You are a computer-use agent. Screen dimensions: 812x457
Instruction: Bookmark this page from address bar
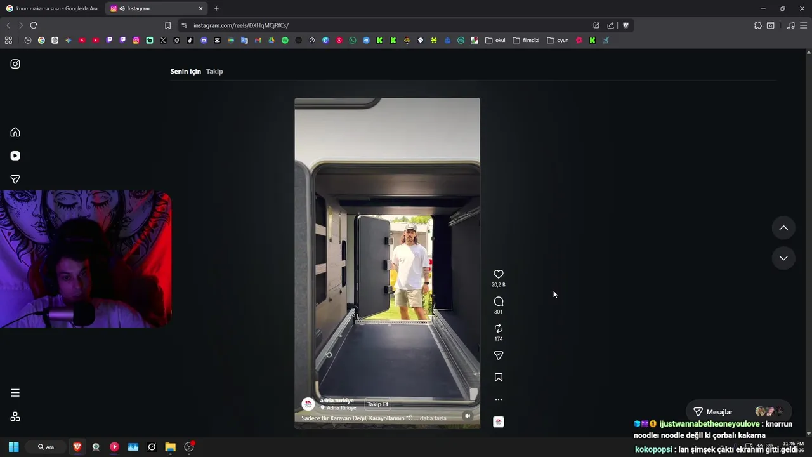pyautogui.click(x=167, y=25)
